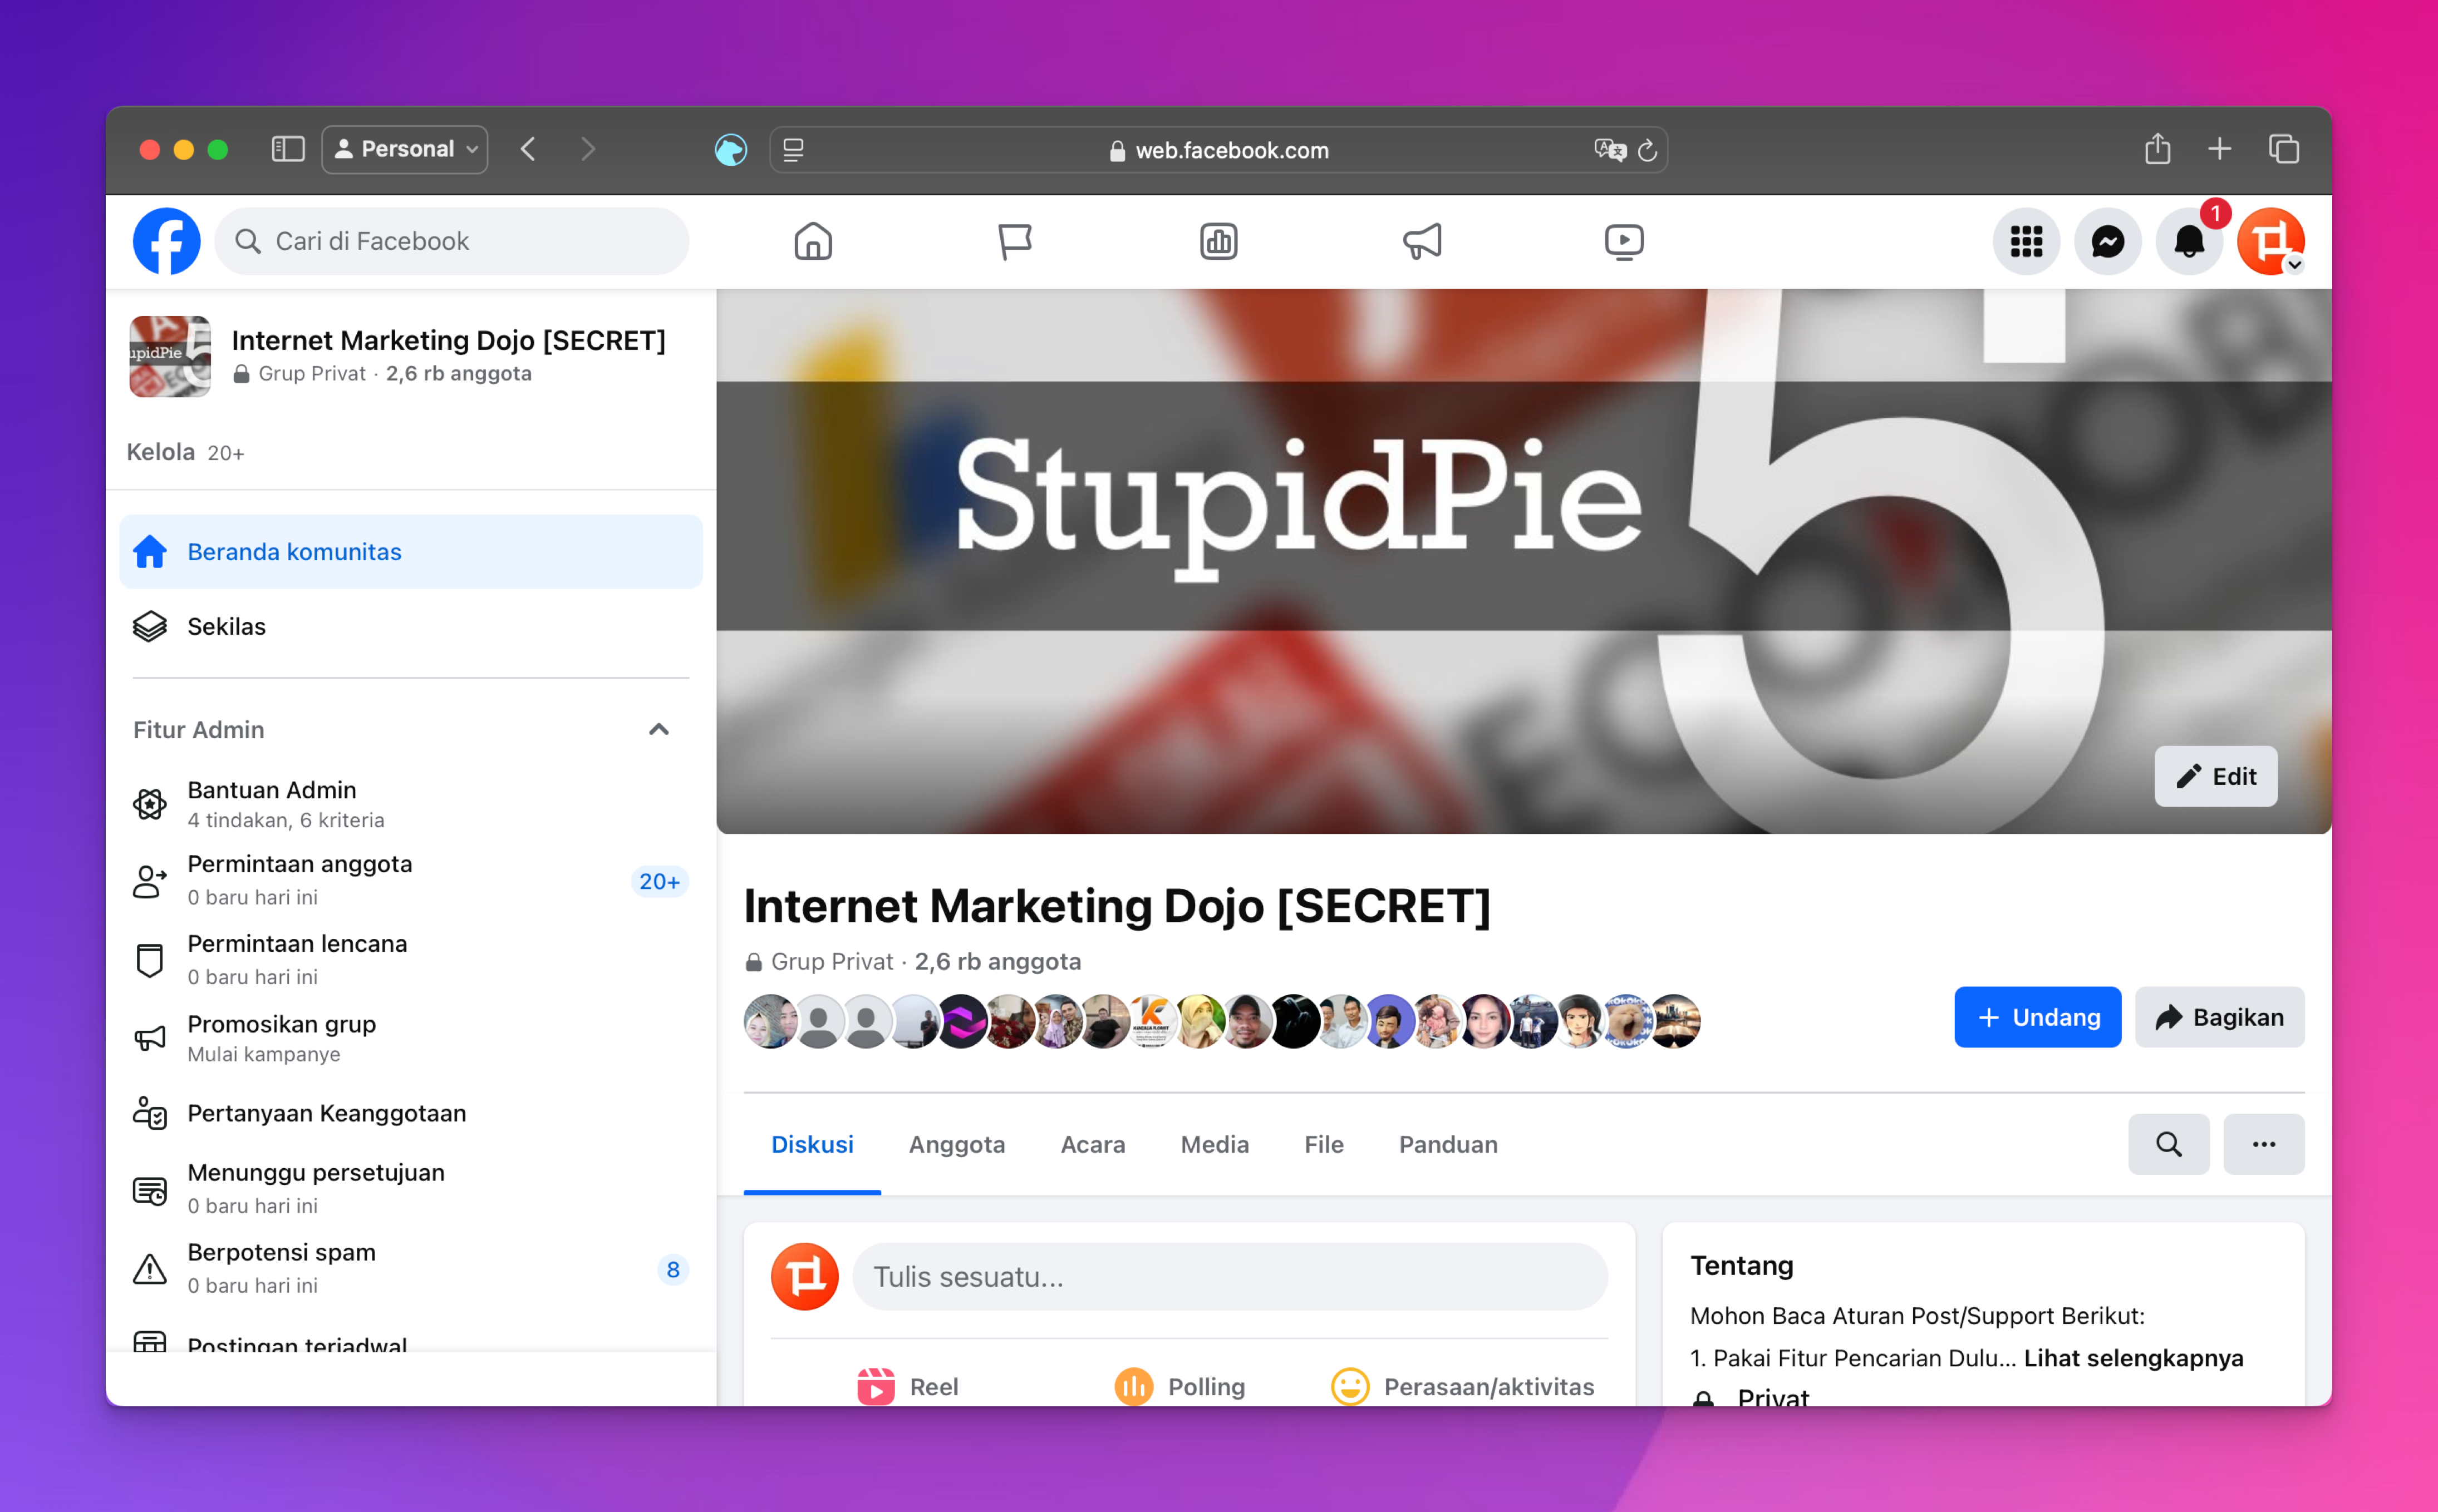
Task: Go to Facebook Home icon
Action: tap(812, 241)
